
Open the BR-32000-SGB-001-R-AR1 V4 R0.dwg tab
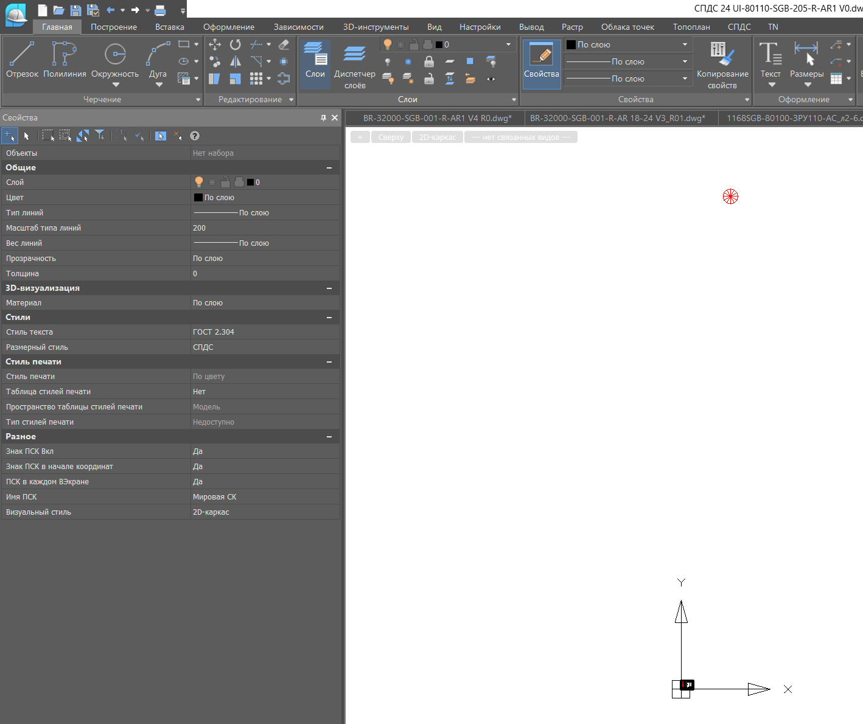click(x=437, y=118)
